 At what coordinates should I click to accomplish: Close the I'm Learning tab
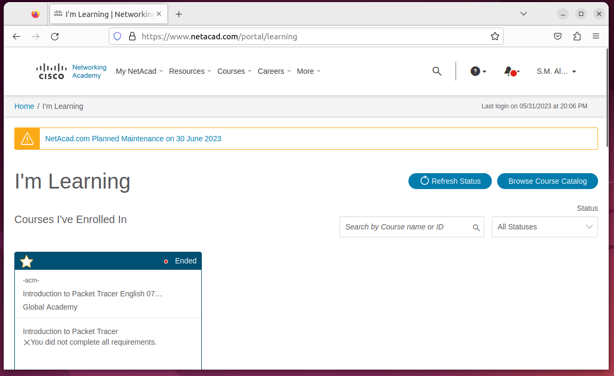pos(159,14)
